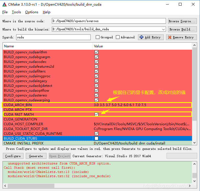Click output log scroll up arrow
200x191 pixels.
coord(194,164)
